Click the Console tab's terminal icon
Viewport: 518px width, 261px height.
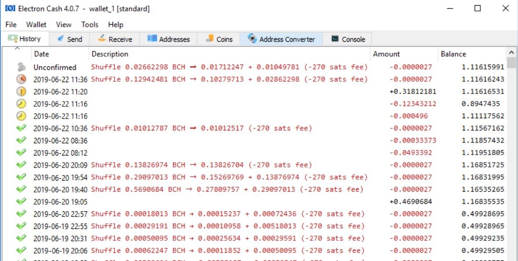tap(335, 39)
